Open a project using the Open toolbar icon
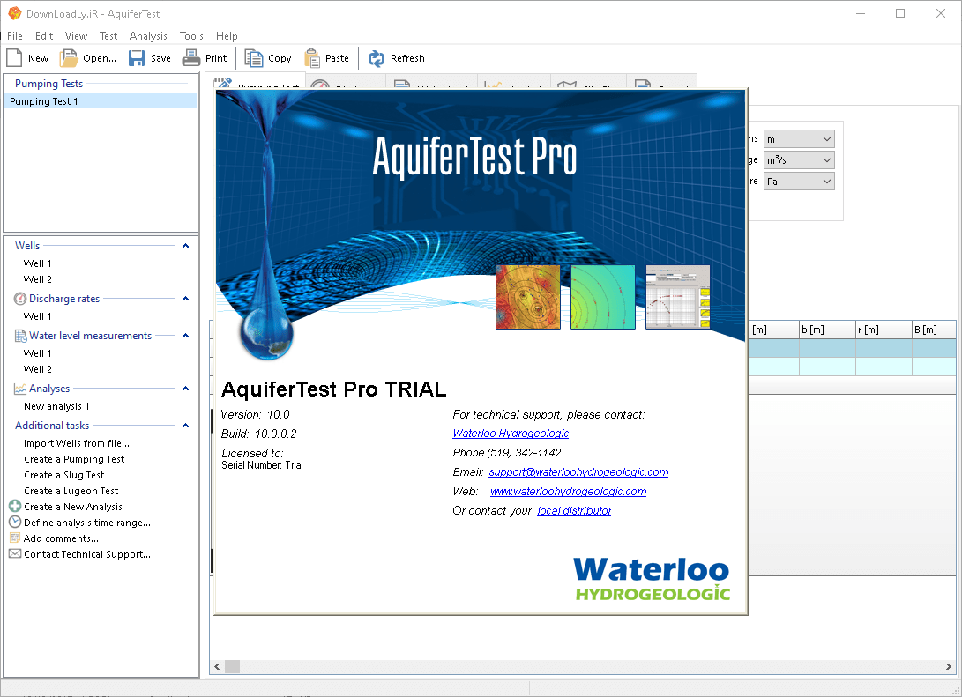 tap(68, 57)
